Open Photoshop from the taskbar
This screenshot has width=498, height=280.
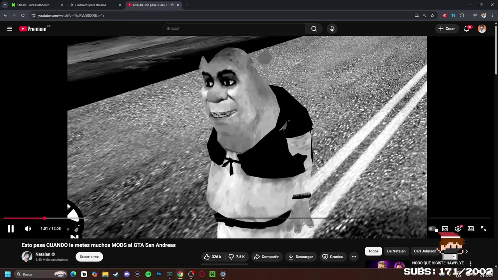[159, 274]
